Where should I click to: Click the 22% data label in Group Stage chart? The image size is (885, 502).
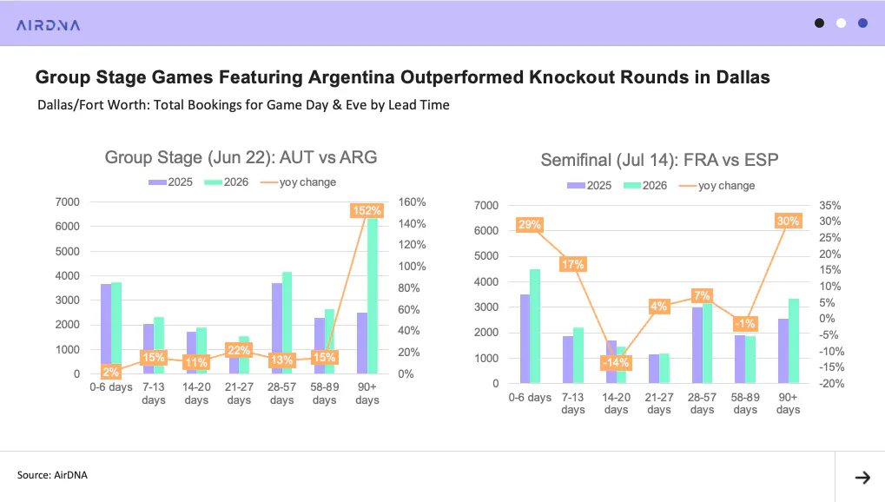tap(238, 350)
